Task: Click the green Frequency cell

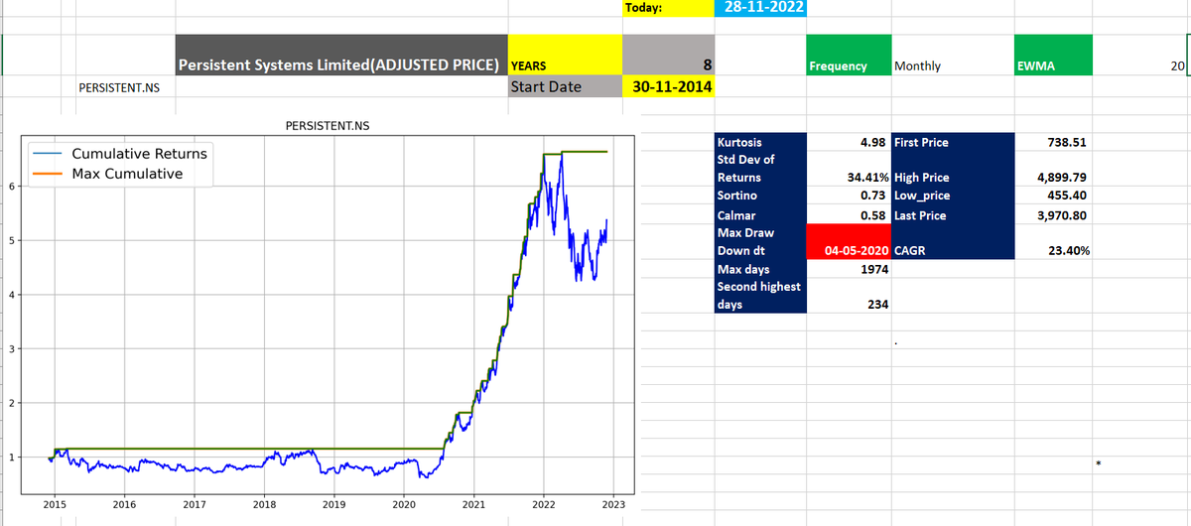Action: click(849, 56)
